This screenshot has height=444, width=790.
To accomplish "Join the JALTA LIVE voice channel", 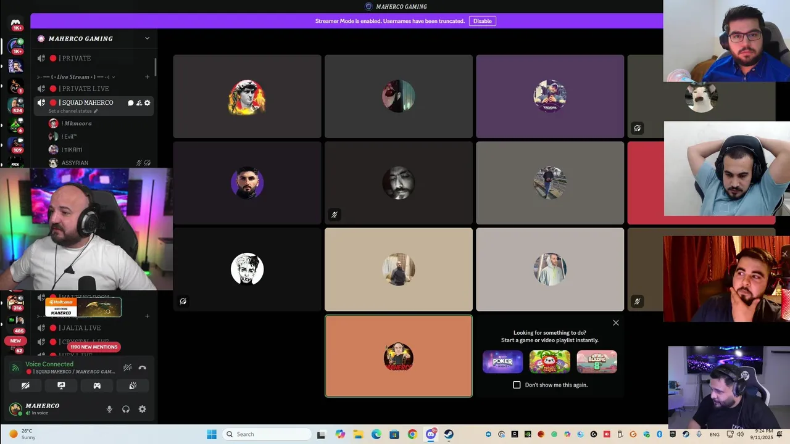I will point(93,328).
